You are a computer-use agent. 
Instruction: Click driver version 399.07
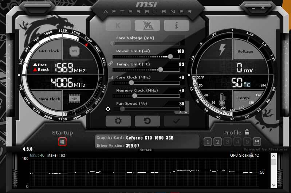133,146
